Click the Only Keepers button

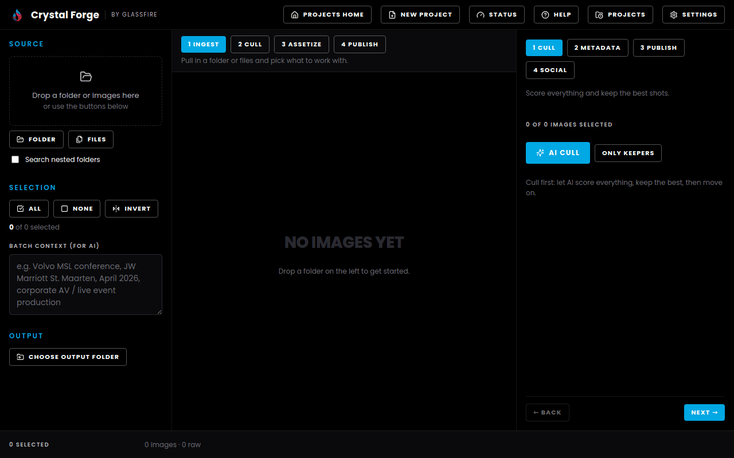[628, 153]
